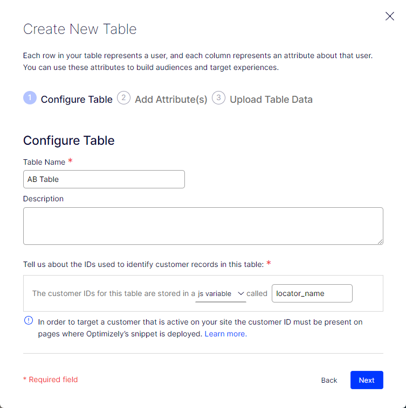Click the step 1 circle icon
Image resolution: width=406 pixels, height=408 pixels.
click(30, 98)
